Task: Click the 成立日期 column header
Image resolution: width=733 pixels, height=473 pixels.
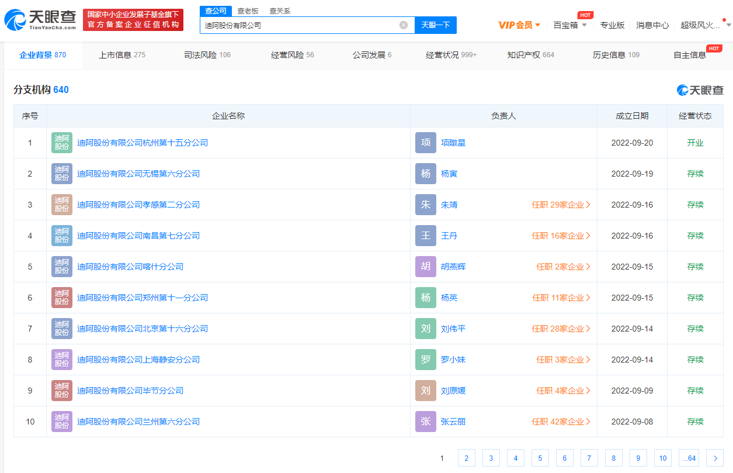Action: pyautogui.click(x=632, y=116)
